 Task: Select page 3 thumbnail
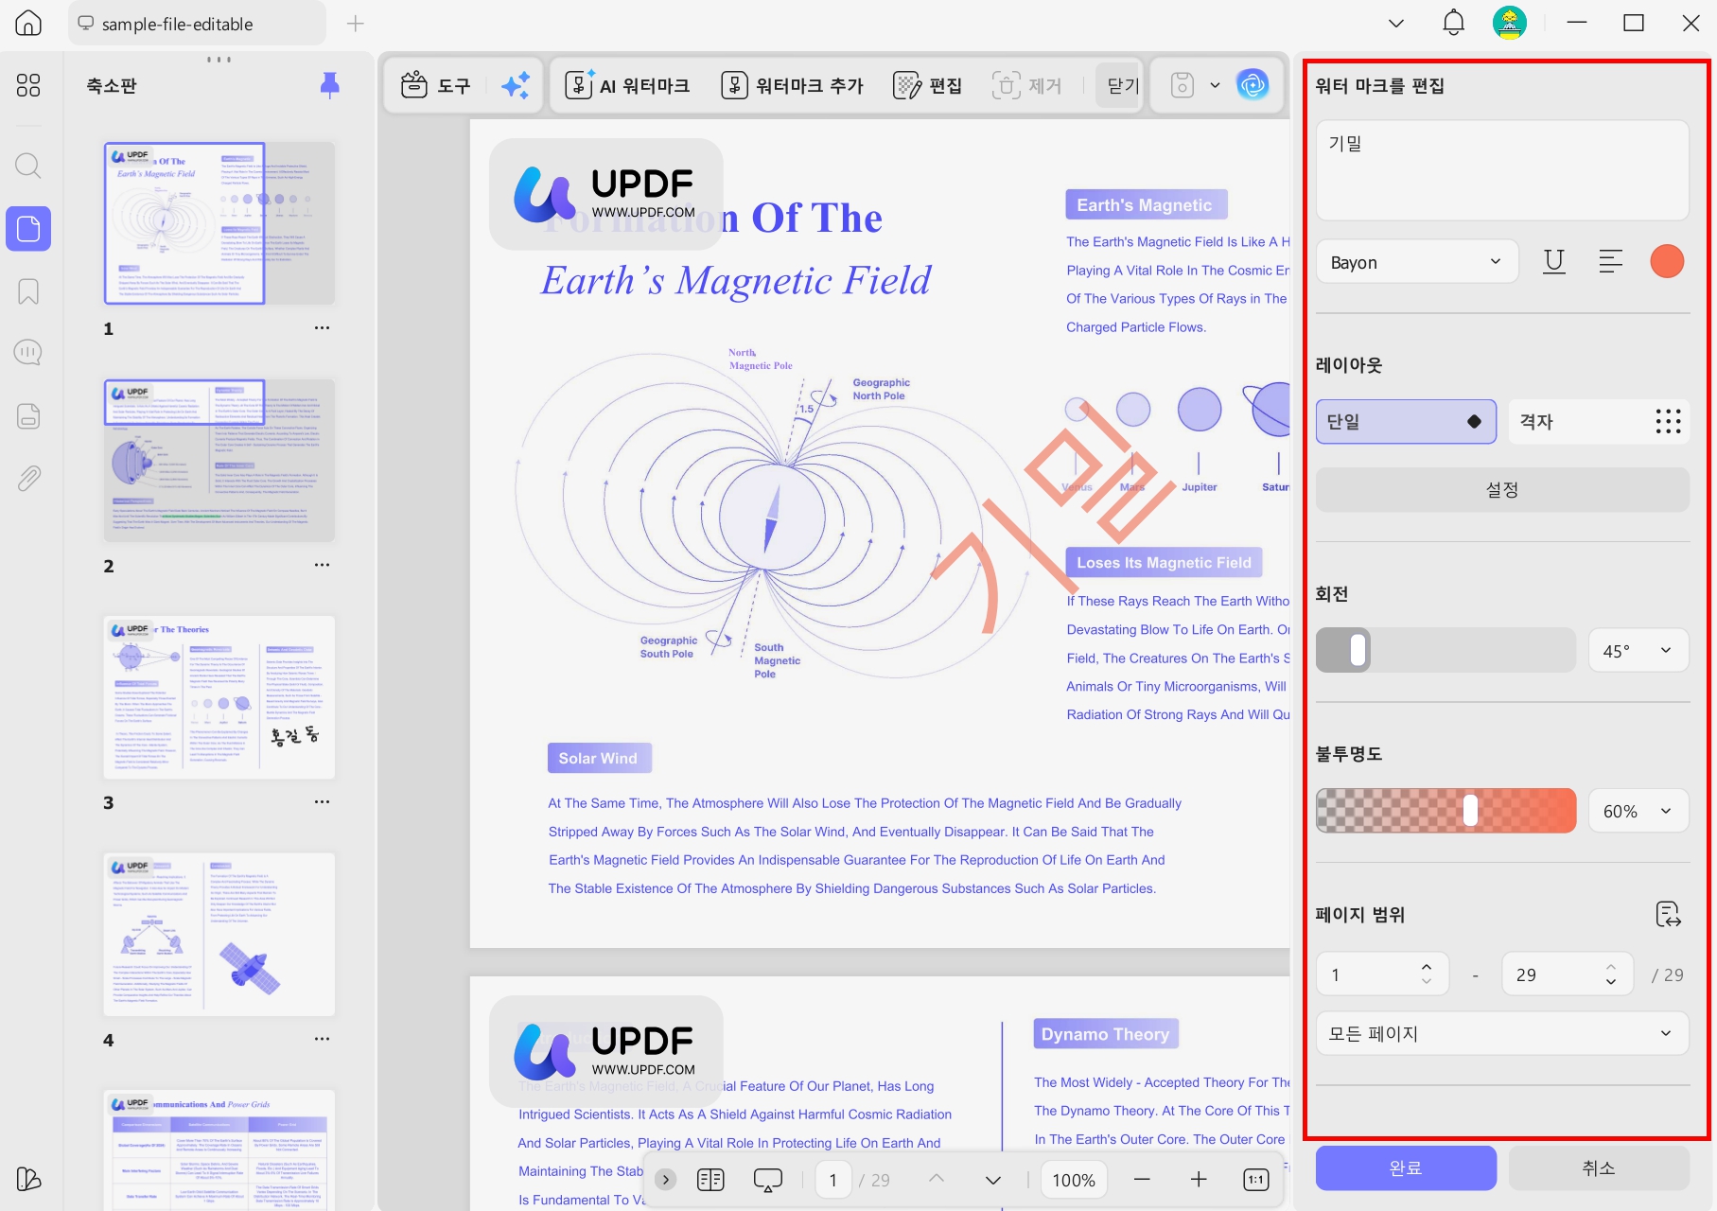[x=219, y=697]
